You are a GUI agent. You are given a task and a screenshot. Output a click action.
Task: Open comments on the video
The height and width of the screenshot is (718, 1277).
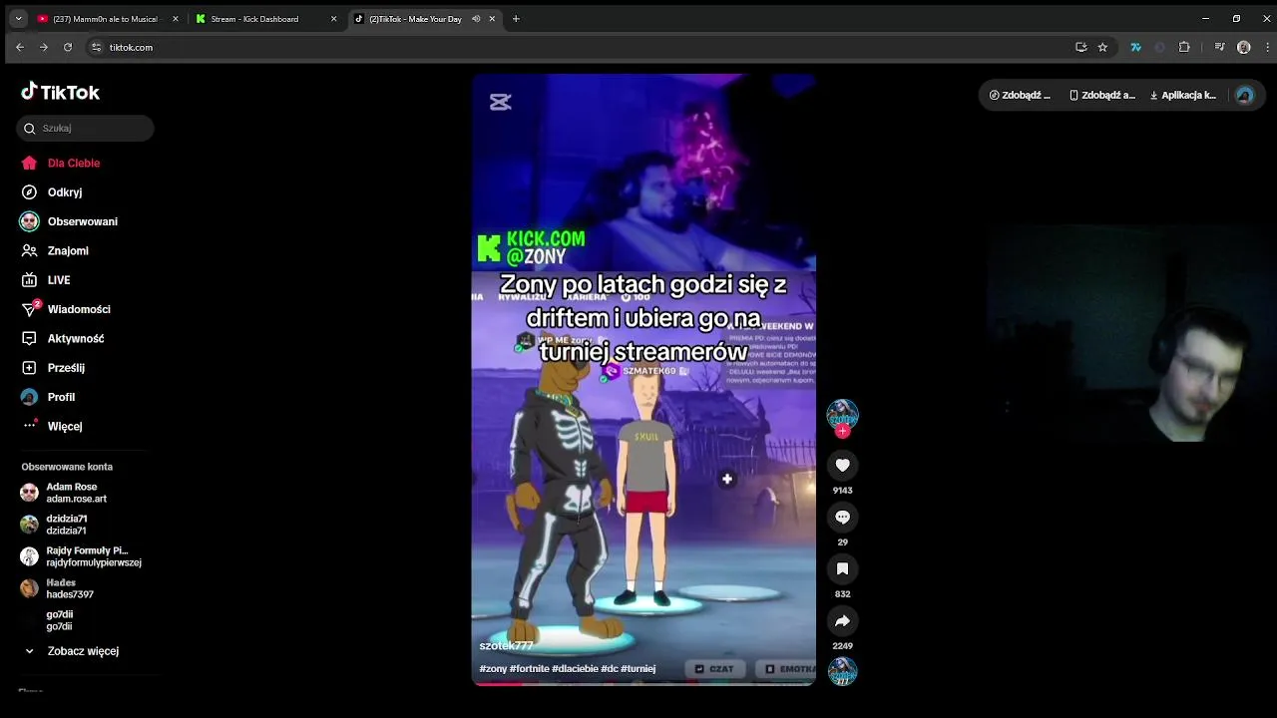pos(842,517)
